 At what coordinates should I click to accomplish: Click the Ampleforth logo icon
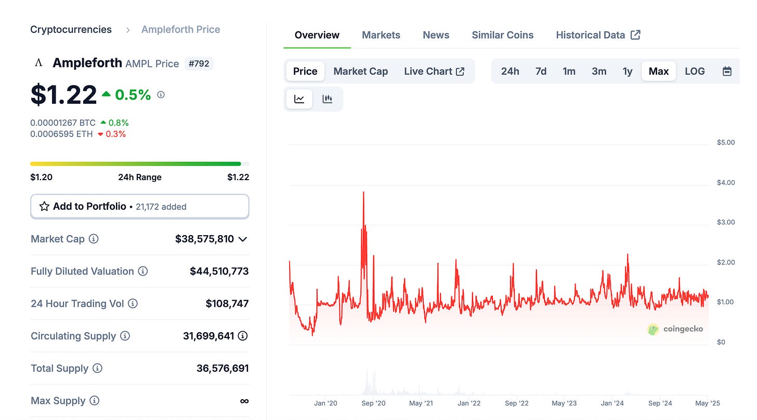pos(38,63)
